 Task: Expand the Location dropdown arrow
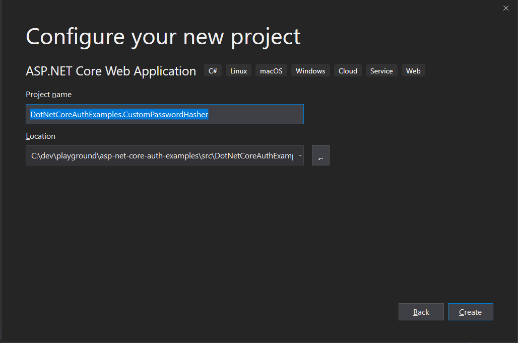tap(300, 156)
